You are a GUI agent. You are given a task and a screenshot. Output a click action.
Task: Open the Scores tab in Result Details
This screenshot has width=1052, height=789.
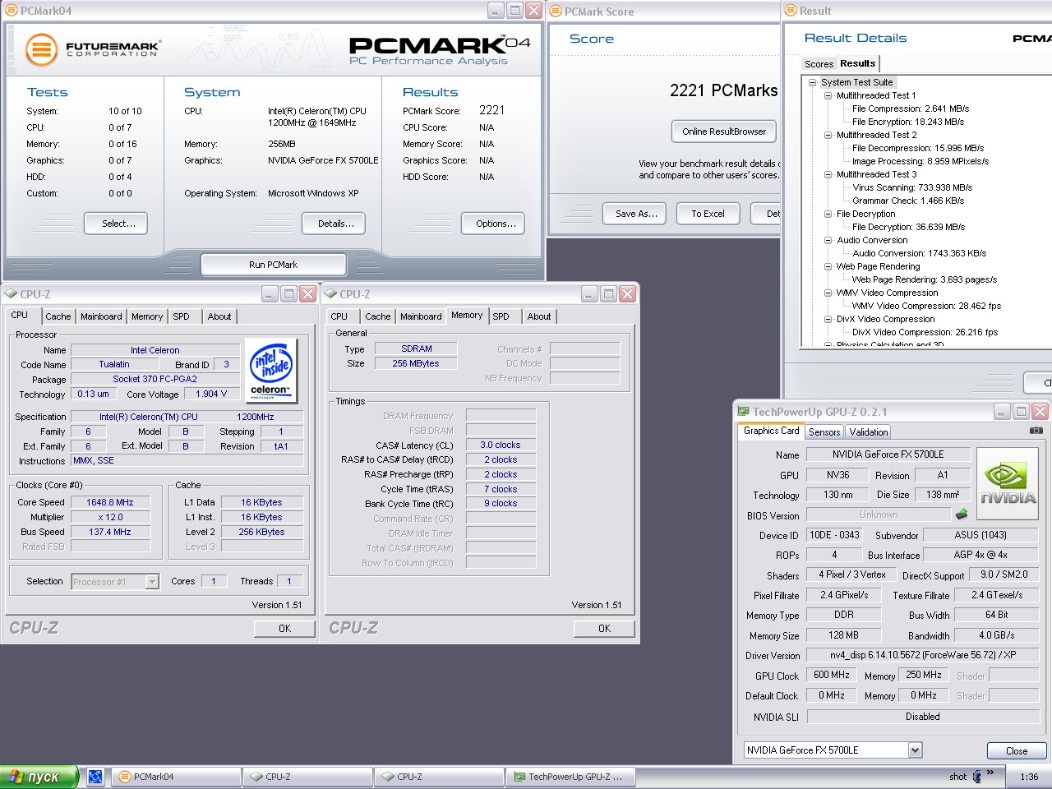pos(819,64)
